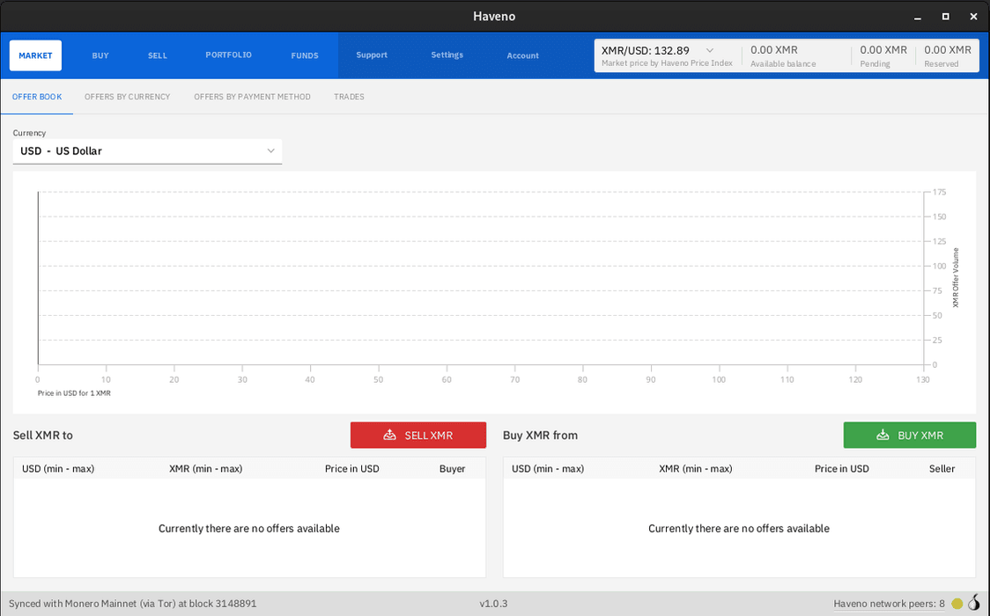Click the Tor onion icon in status bar
Image resolution: width=990 pixels, height=616 pixels.
coord(975,603)
